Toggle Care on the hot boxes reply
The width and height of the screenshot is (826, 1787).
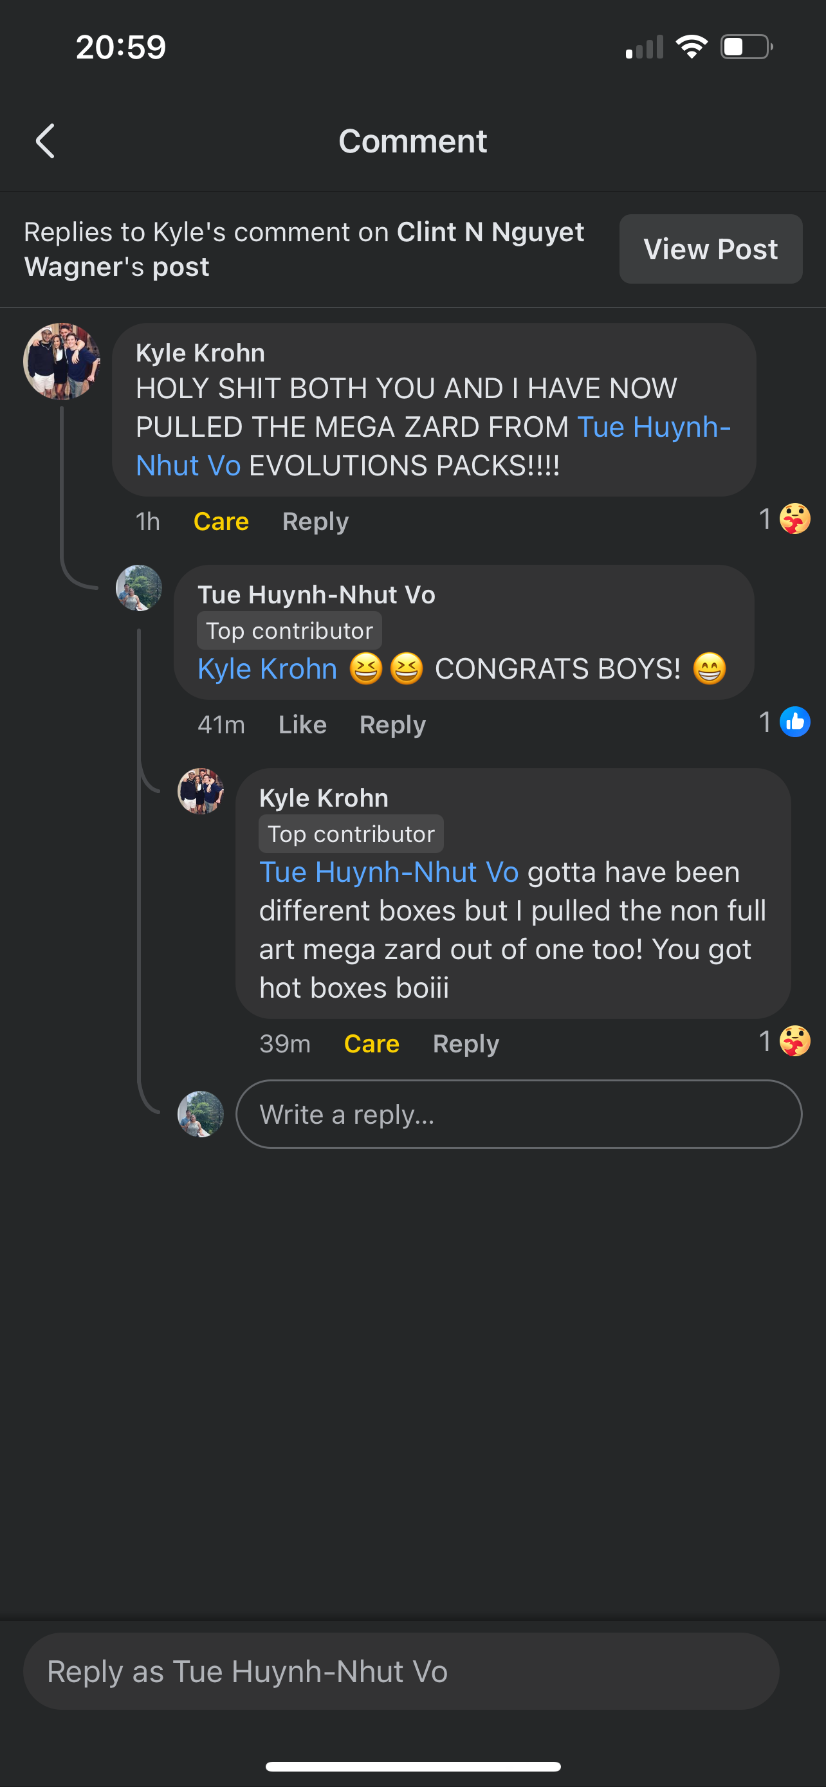point(371,1043)
